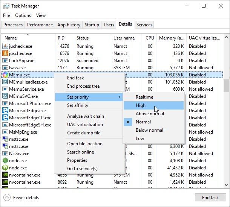Switch to the Startup tab

92,25
